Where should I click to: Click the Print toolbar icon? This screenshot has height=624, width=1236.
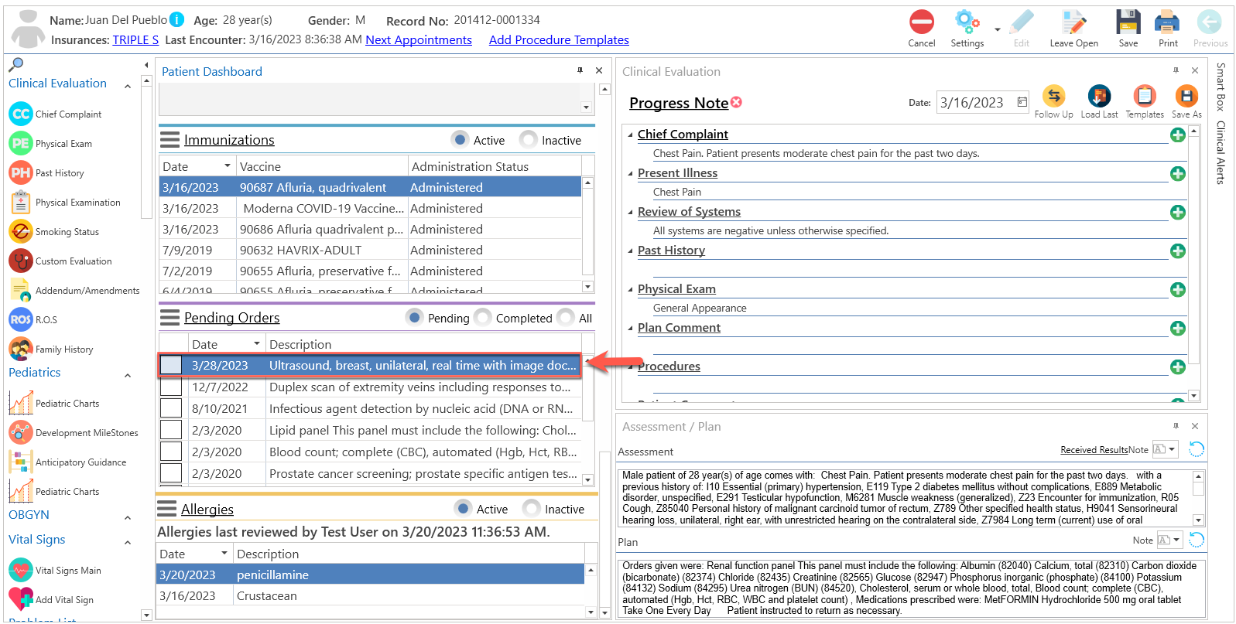pos(1167,22)
